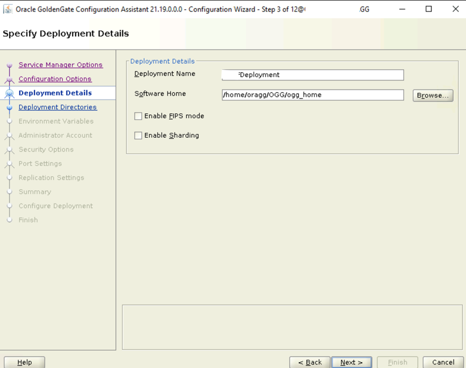Image resolution: width=466 pixels, height=368 pixels.
Task: Click the Replication Settings step label
Action: click(51, 177)
